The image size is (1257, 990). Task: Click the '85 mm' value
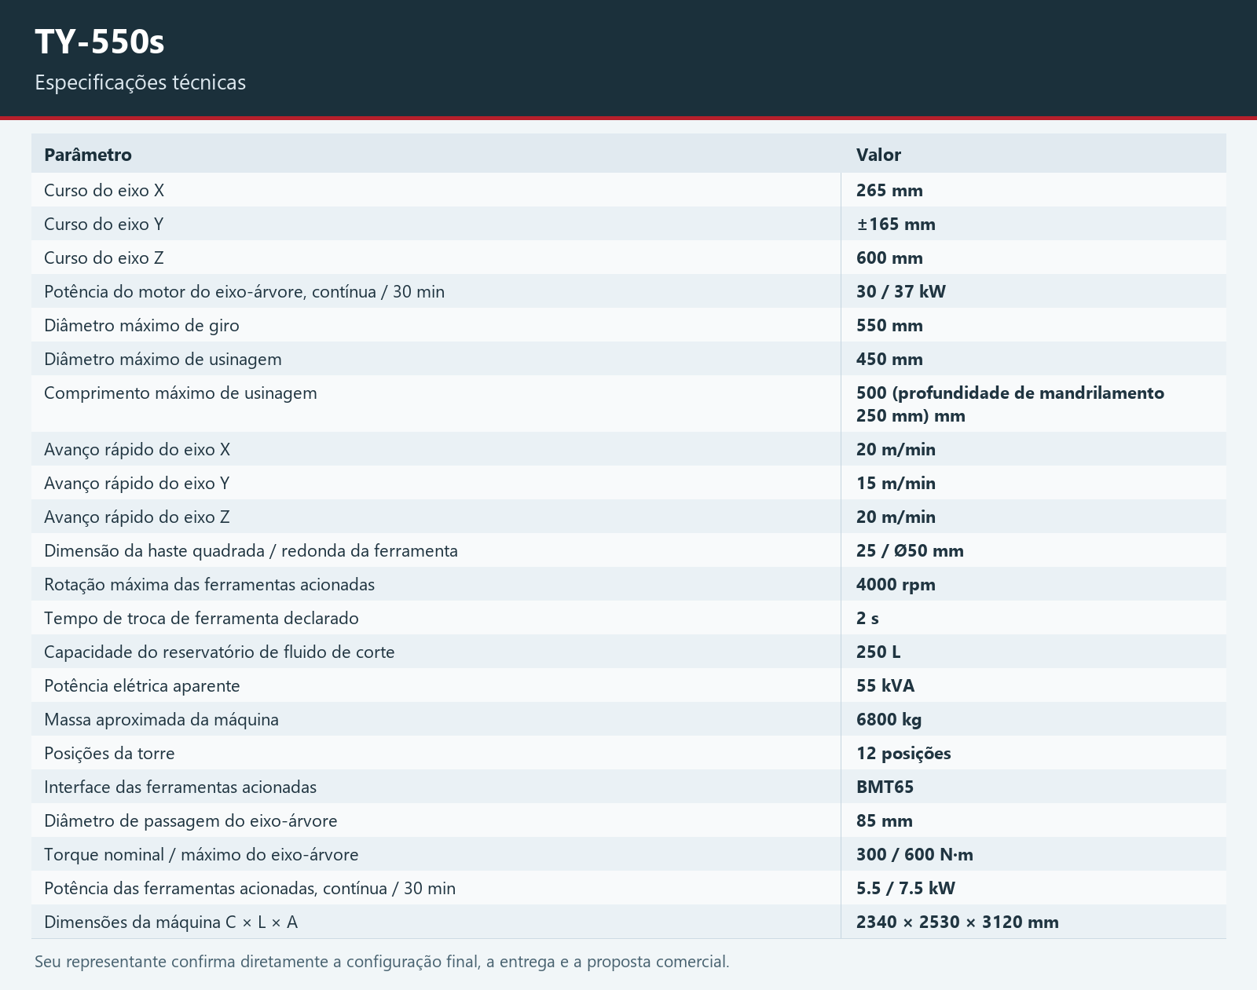point(885,820)
